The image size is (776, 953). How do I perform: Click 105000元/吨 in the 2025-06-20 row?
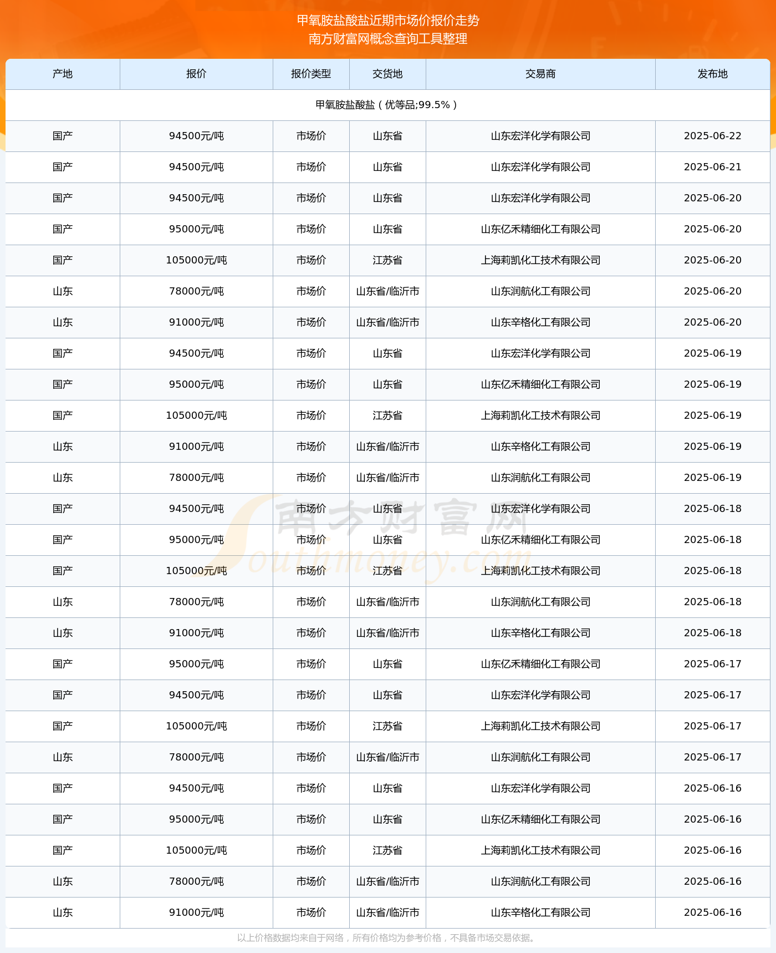click(x=196, y=260)
